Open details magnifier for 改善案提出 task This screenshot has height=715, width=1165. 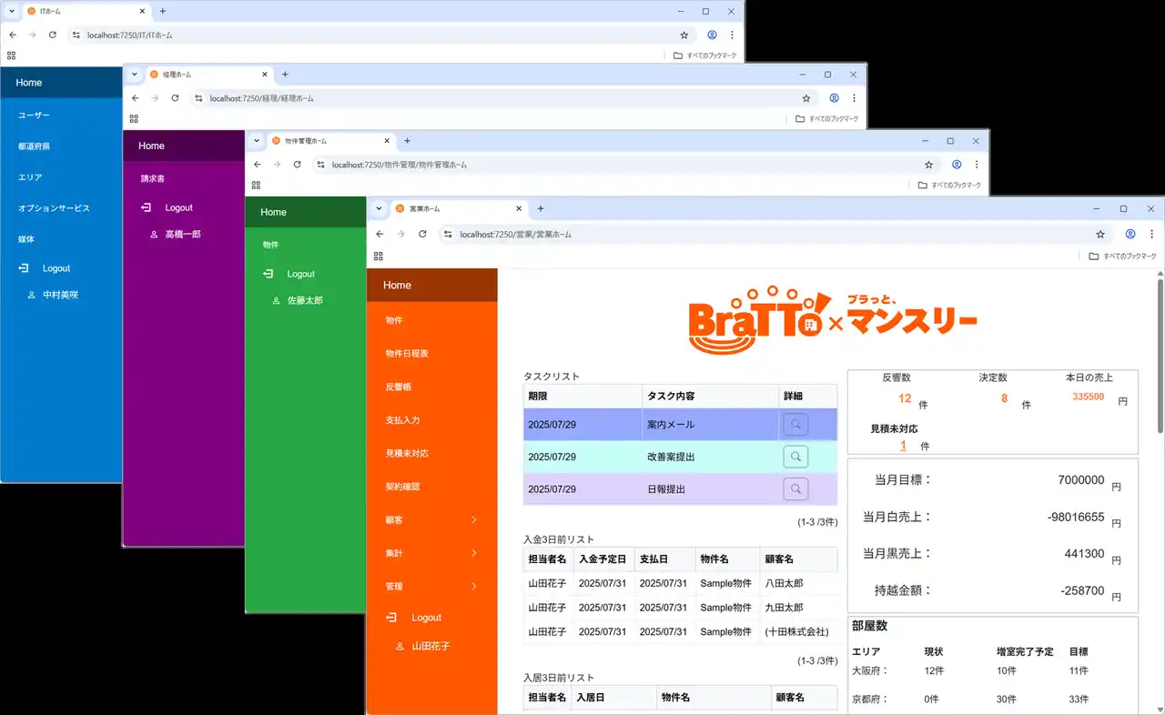(795, 457)
